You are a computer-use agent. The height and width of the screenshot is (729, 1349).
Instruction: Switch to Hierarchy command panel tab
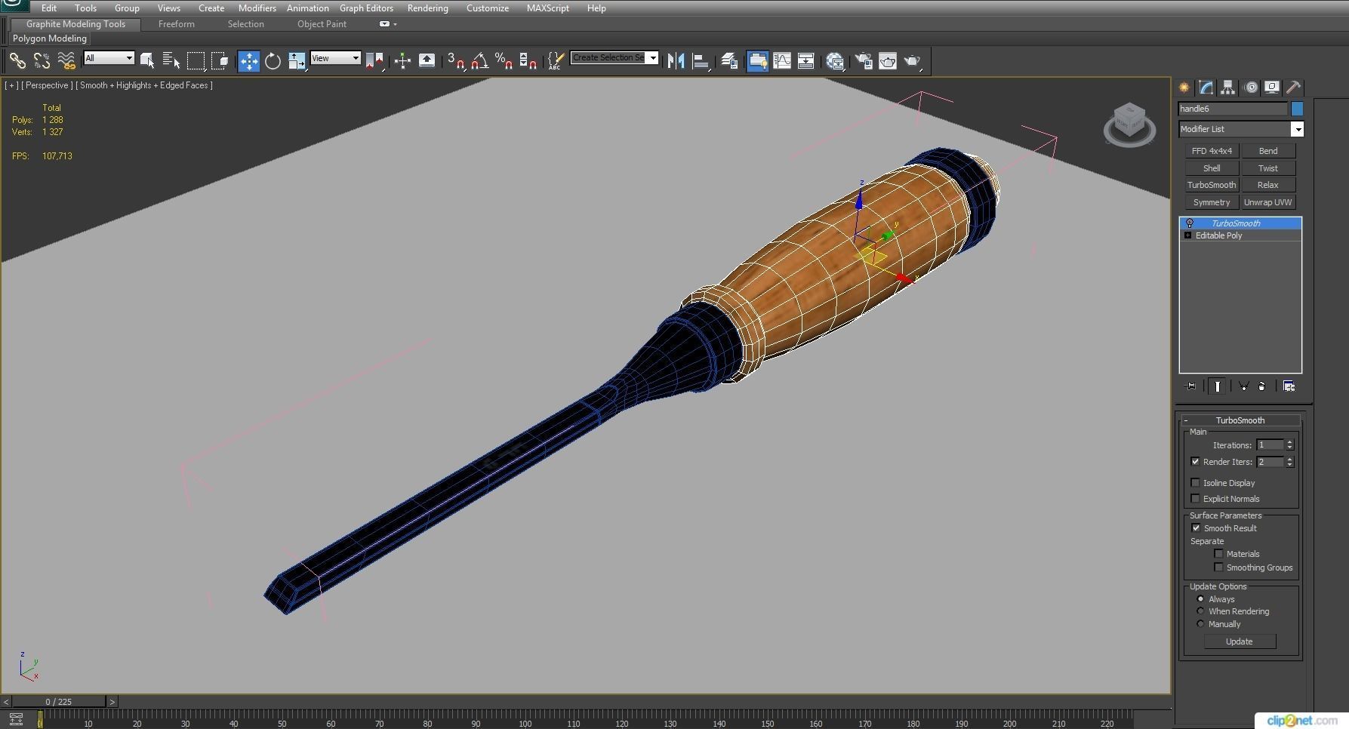click(1228, 88)
